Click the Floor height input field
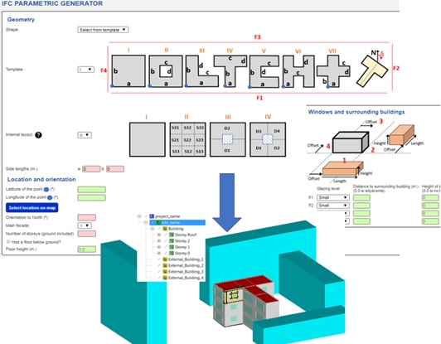Screen dimensions: 441x344 (x=86, y=250)
